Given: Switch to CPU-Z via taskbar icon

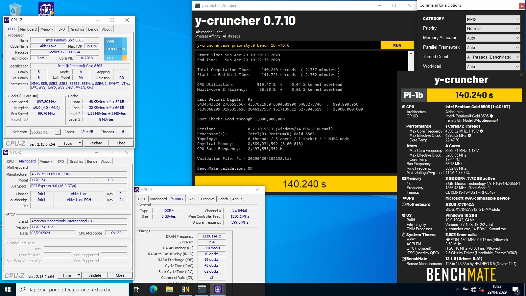Looking at the screenshot, I should point(218,289).
